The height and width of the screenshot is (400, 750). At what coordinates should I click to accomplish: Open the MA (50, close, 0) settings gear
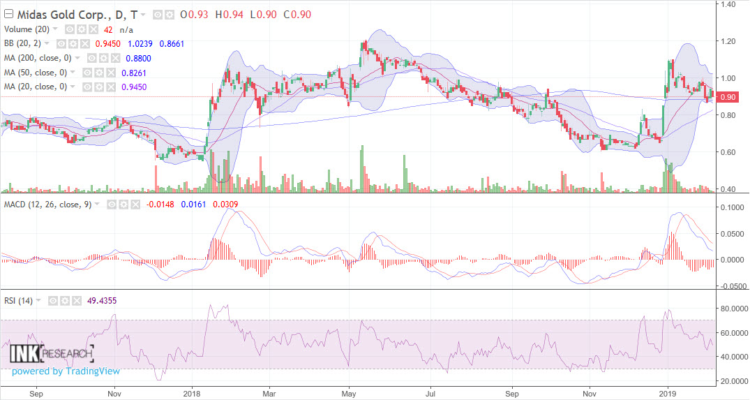[99, 73]
